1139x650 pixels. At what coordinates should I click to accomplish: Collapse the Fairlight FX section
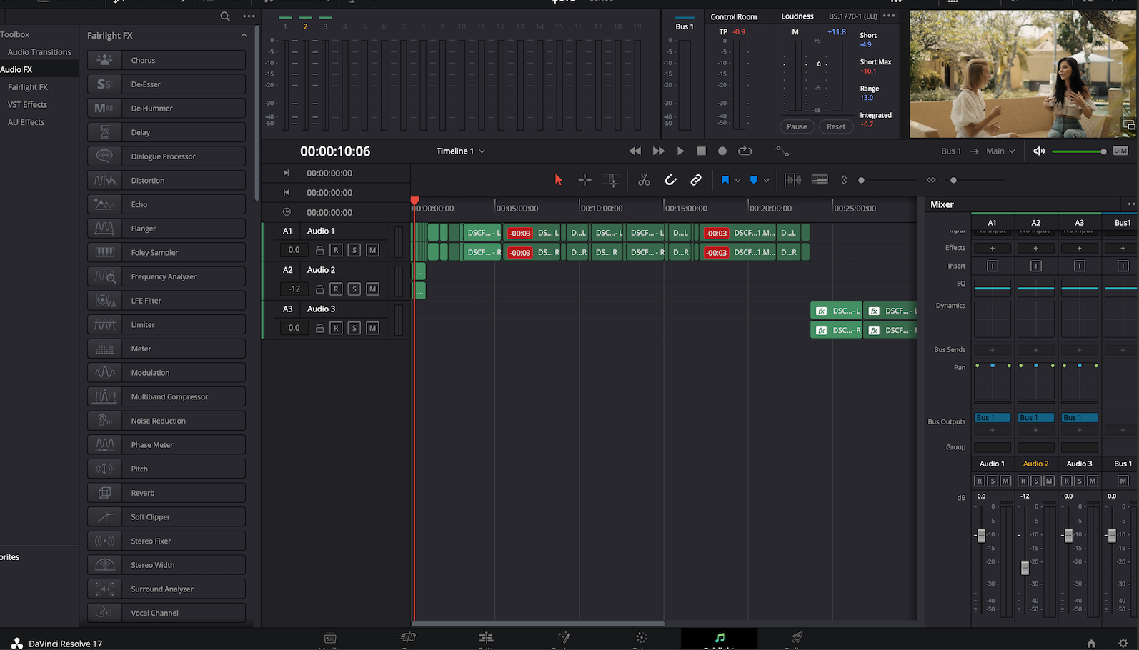click(244, 35)
